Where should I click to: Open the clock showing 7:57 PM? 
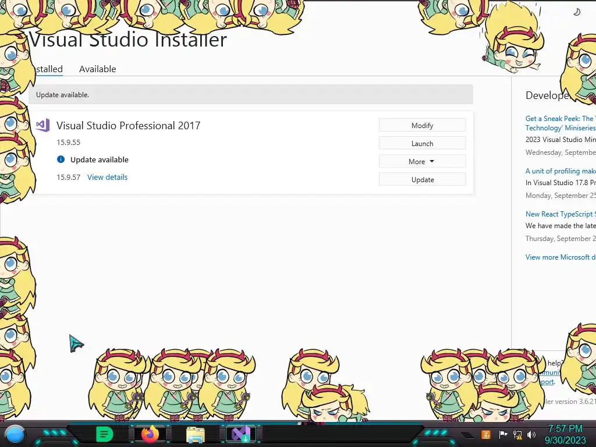[x=565, y=434]
